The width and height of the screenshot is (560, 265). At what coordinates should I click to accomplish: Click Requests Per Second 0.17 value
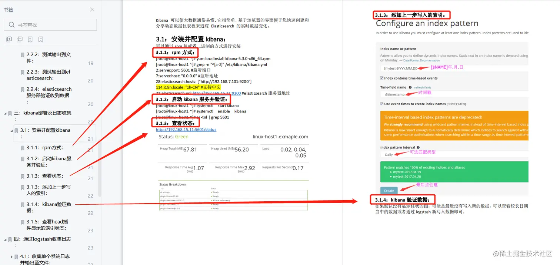pos(298,168)
